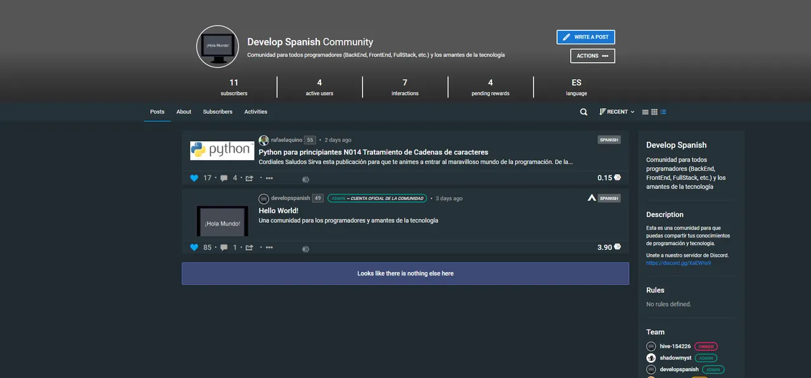This screenshot has height=378, width=811.
Task: Open the Python logo post thumbnail
Action: point(222,151)
